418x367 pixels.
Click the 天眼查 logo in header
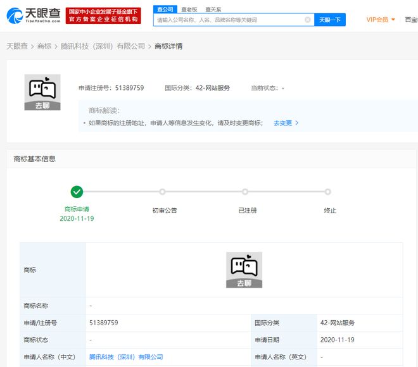click(x=33, y=16)
